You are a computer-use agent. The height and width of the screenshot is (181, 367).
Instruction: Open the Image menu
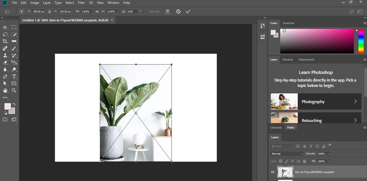[35, 3]
